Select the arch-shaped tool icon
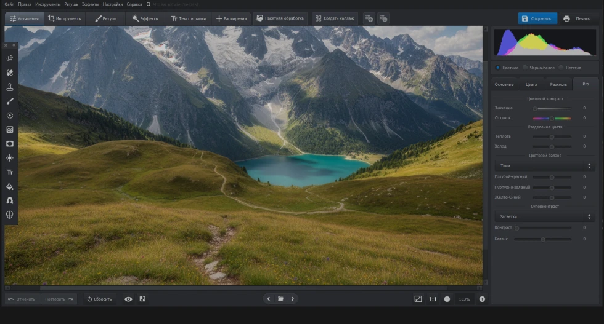Image resolution: width=604 pixels, height=324 pixels. pos(10,200)
